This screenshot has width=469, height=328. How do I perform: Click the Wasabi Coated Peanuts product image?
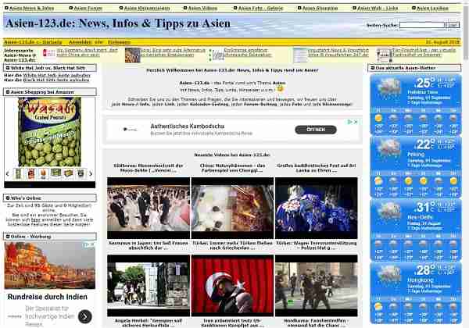[x=50, y=132]
